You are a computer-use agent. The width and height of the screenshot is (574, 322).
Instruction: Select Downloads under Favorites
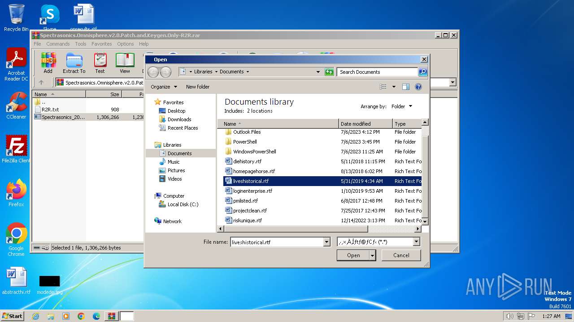[x=179, y=119]
